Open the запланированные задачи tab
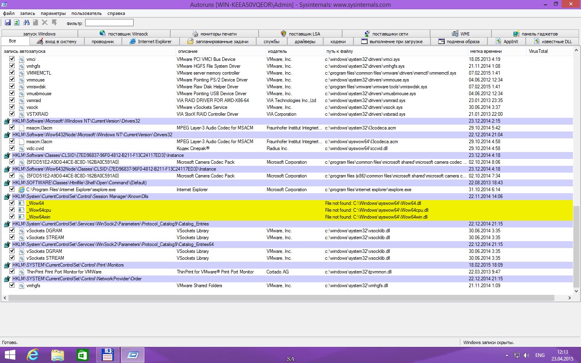Screen dimensions: 581x363 (x=217, y=42)
